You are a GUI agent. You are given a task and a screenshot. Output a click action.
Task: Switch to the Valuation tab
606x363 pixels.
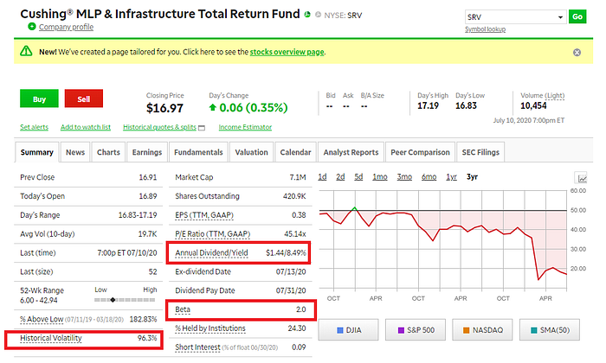click(251, 152)
